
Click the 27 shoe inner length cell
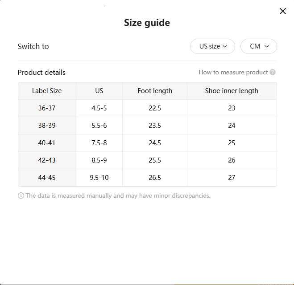232,178
